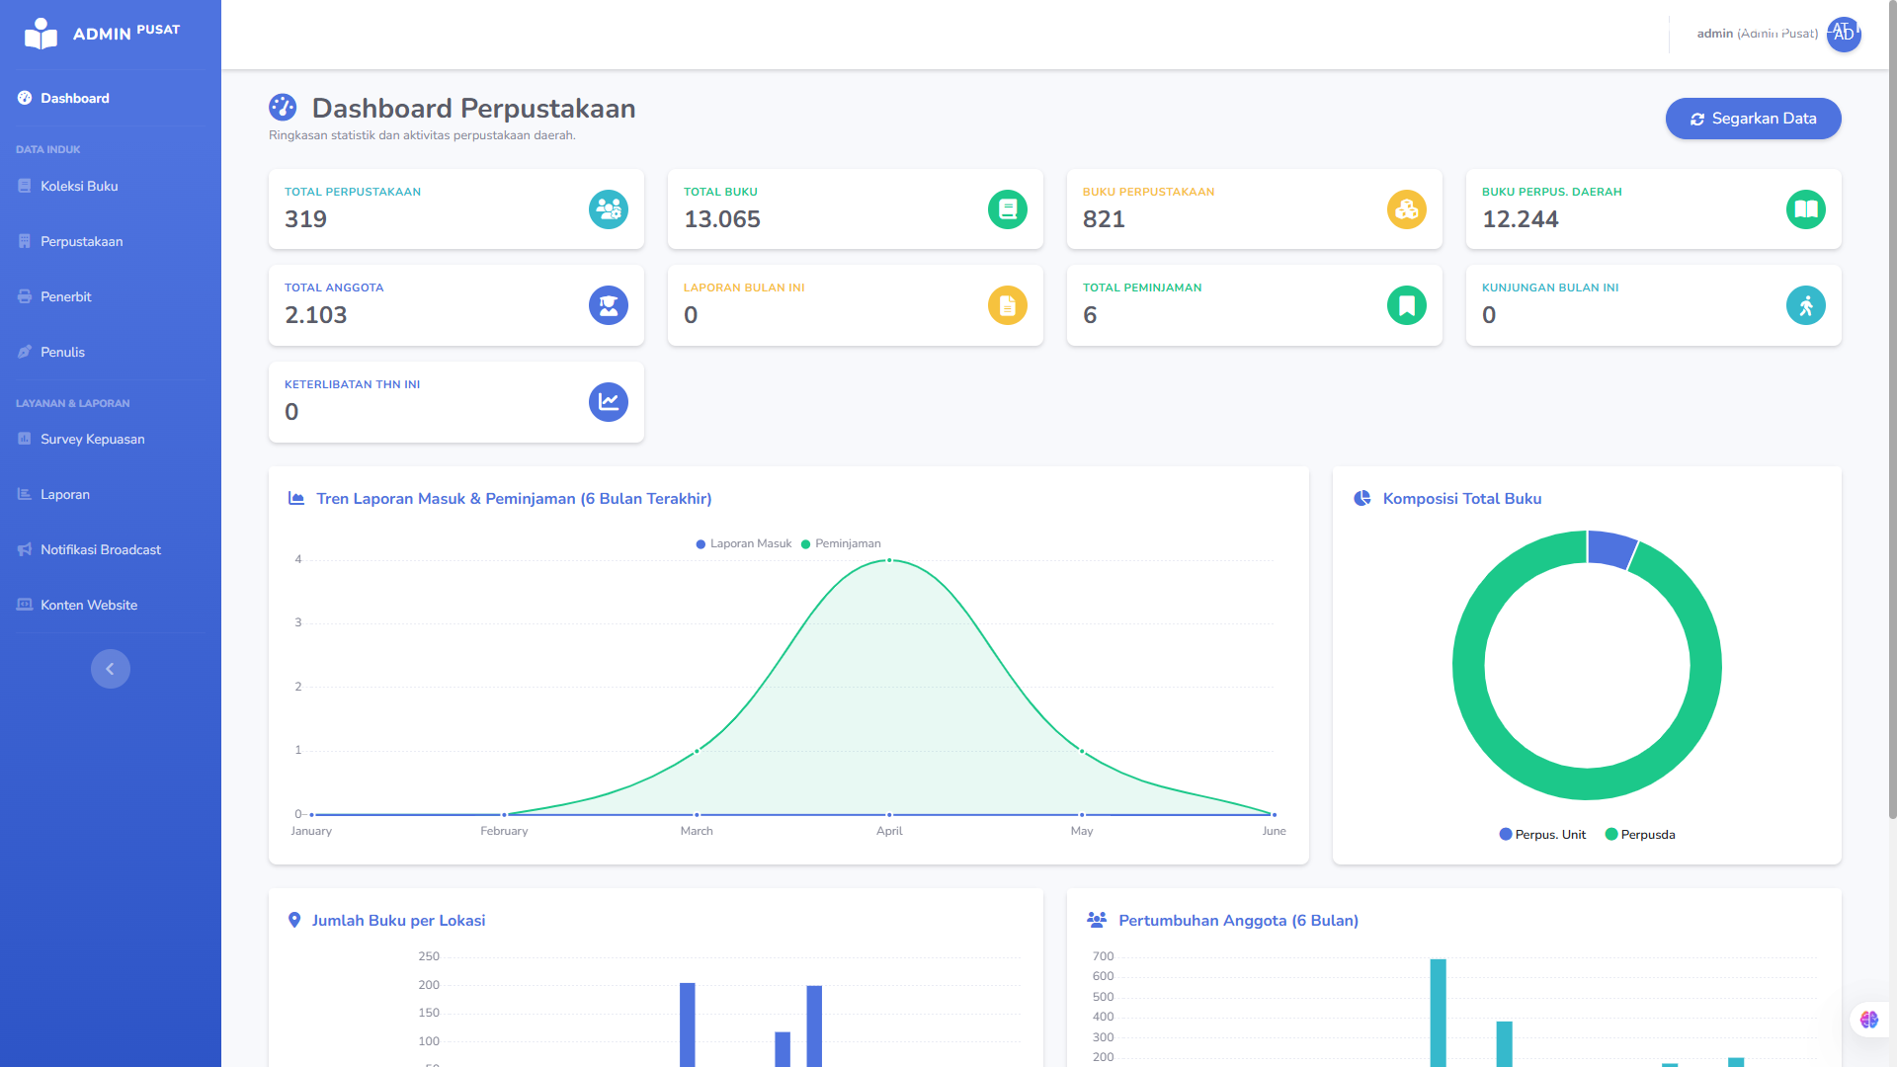Viewport: 1897px width, 1067px height.
Task: Click the Total Buku green book icon
Action: pyautogui.click(x=1008, y=209)
